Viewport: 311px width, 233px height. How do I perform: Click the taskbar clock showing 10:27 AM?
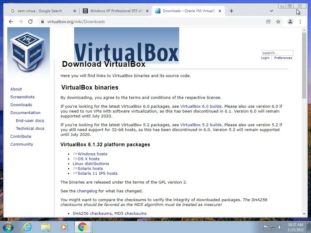point(296,227)
